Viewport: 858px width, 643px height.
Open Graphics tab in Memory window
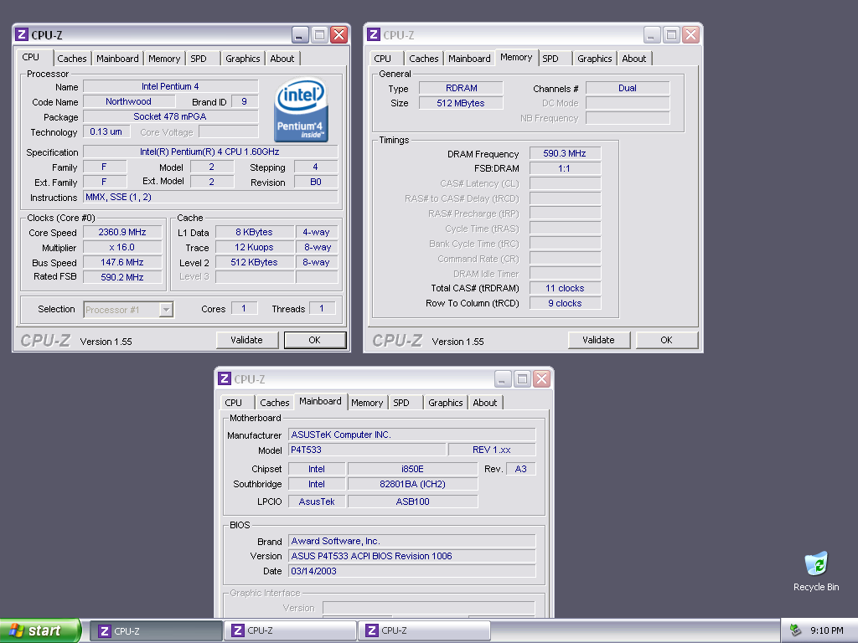[594, 59]
